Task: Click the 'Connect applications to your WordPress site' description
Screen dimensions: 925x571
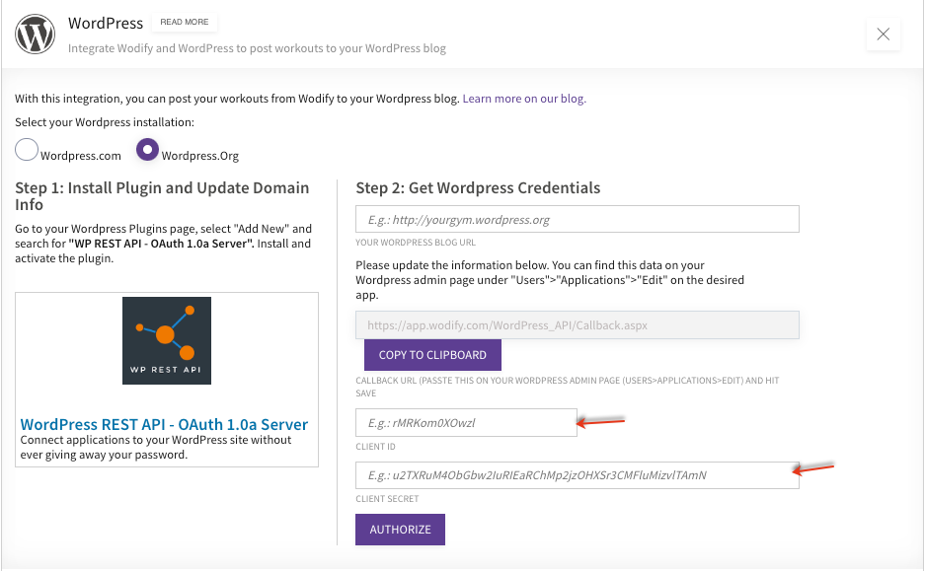Action: pos(156,448)
